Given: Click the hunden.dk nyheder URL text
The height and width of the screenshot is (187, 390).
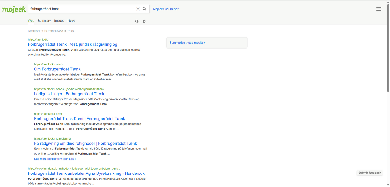Looking at the screenshot, I should (x=75, y=169).
